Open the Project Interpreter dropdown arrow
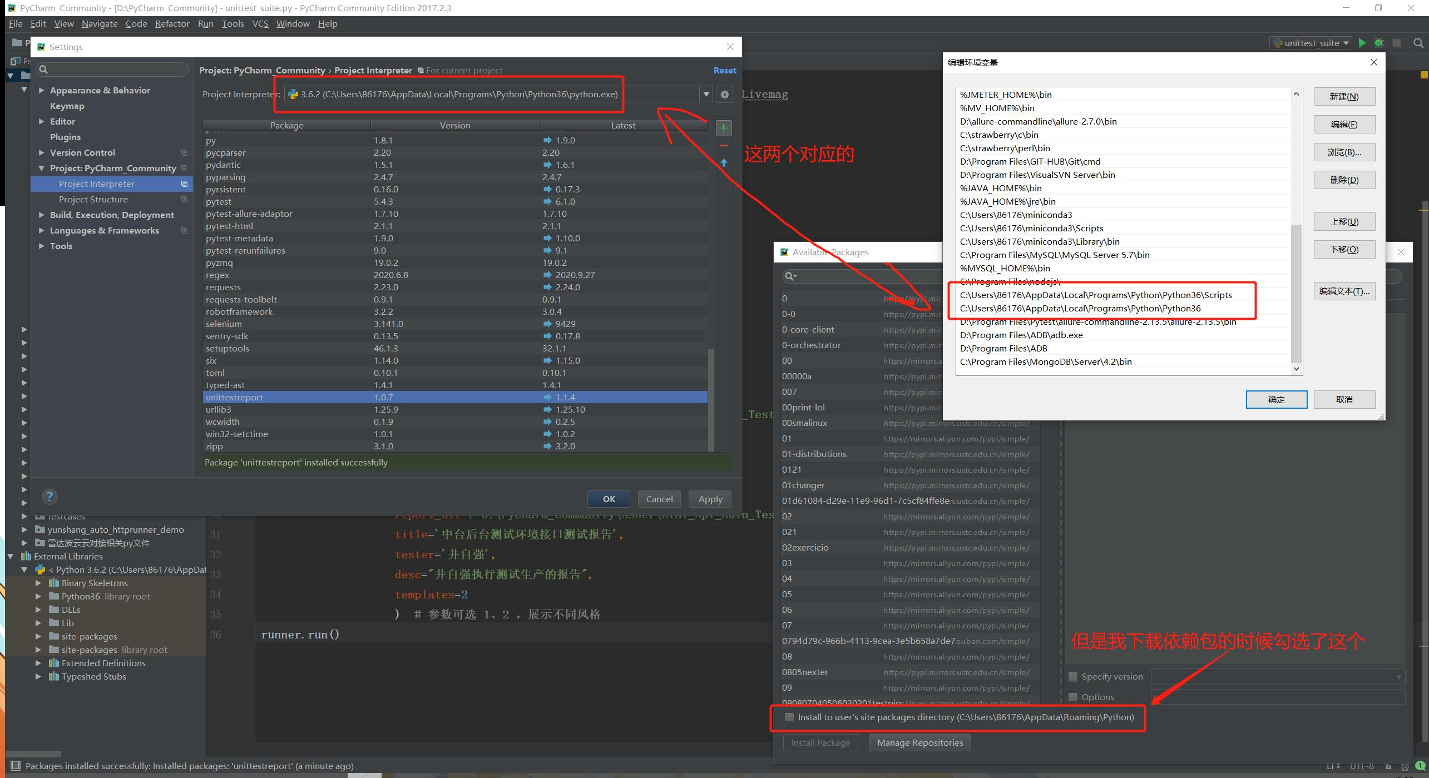The height and width of the screenshot is (778, 1429). [x=706, y=95]
